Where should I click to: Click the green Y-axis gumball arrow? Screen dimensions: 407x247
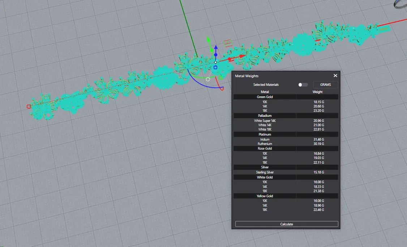point(208,39)
